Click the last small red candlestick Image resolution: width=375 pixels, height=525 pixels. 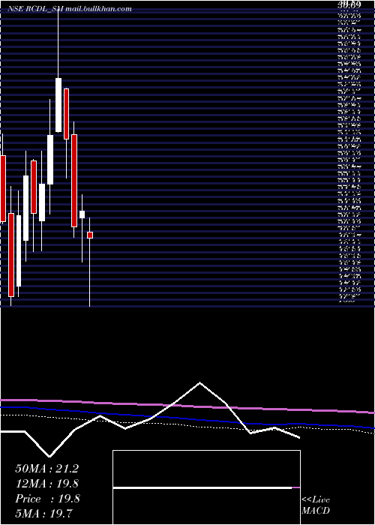pyautogui.click(x=90, y=235)
